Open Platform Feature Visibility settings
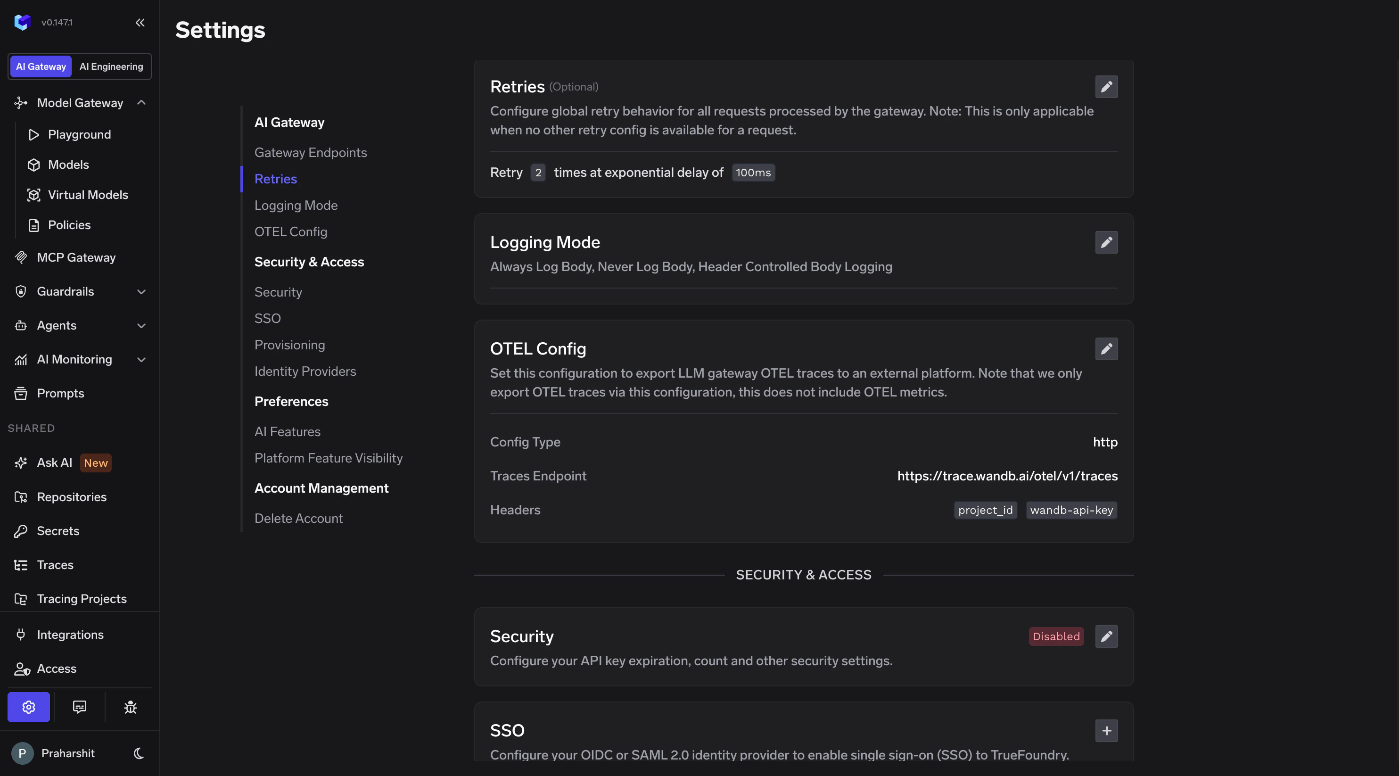The width and height of the screenshot is (1399, 776). pyautogui.click(x=329, y=458)
